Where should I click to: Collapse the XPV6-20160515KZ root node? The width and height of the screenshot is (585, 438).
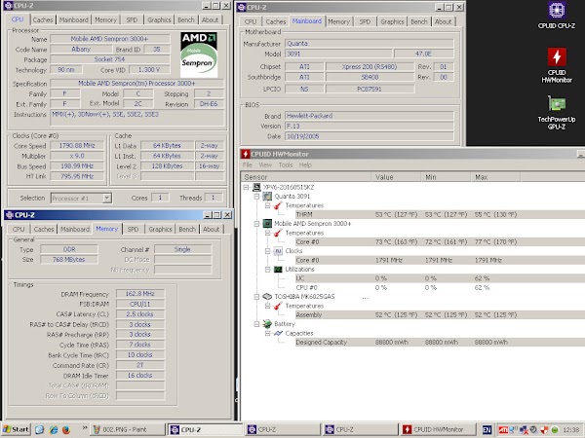coord(246,187)
